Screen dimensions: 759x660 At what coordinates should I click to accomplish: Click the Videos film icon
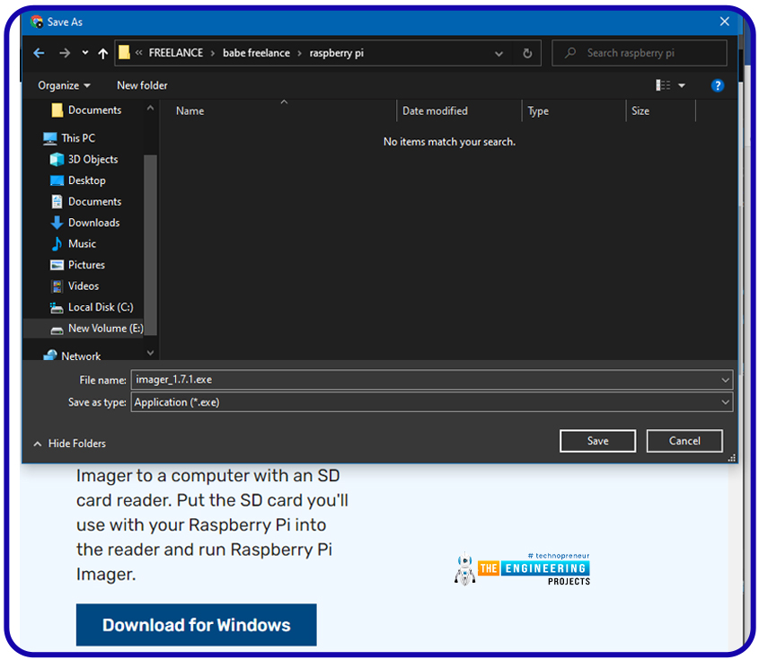[57, 286]
